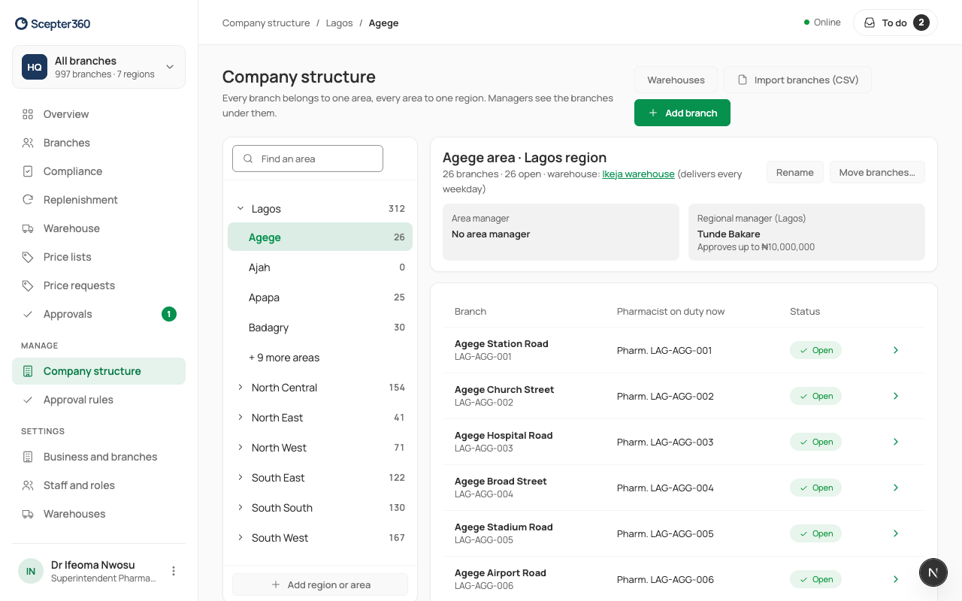Open Agege Station Road row chevron
The width and height of the screenshot is (962, 601).
point(896,350)
